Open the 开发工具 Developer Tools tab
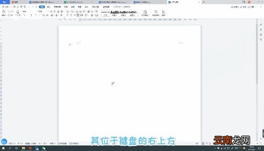This screenshot has width=264, height=151. tap(95, 7)
